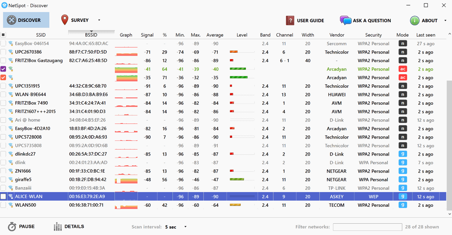Screen dimensions: 452x235
Task: Click the red ac mode badge in first Arcadyan row
Action: click(402, 69)
